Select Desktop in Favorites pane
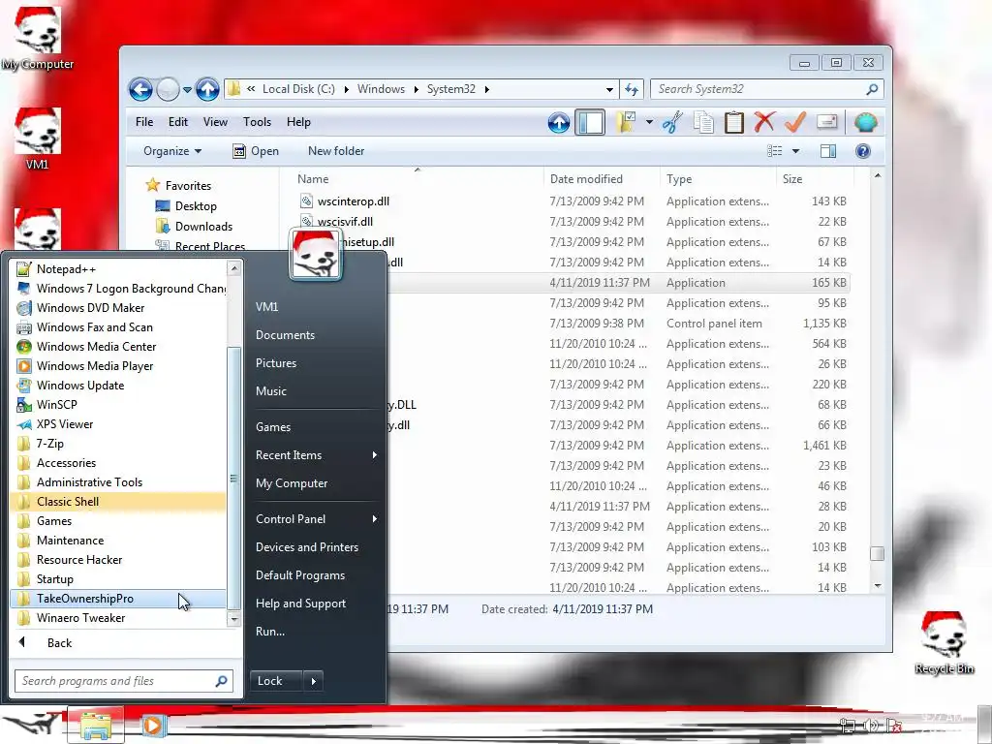Image resolution: width=992 pixels, height=744 pixels. pos(196,206)
